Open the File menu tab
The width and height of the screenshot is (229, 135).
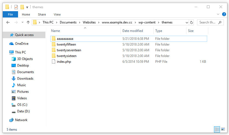click(10, 14)
